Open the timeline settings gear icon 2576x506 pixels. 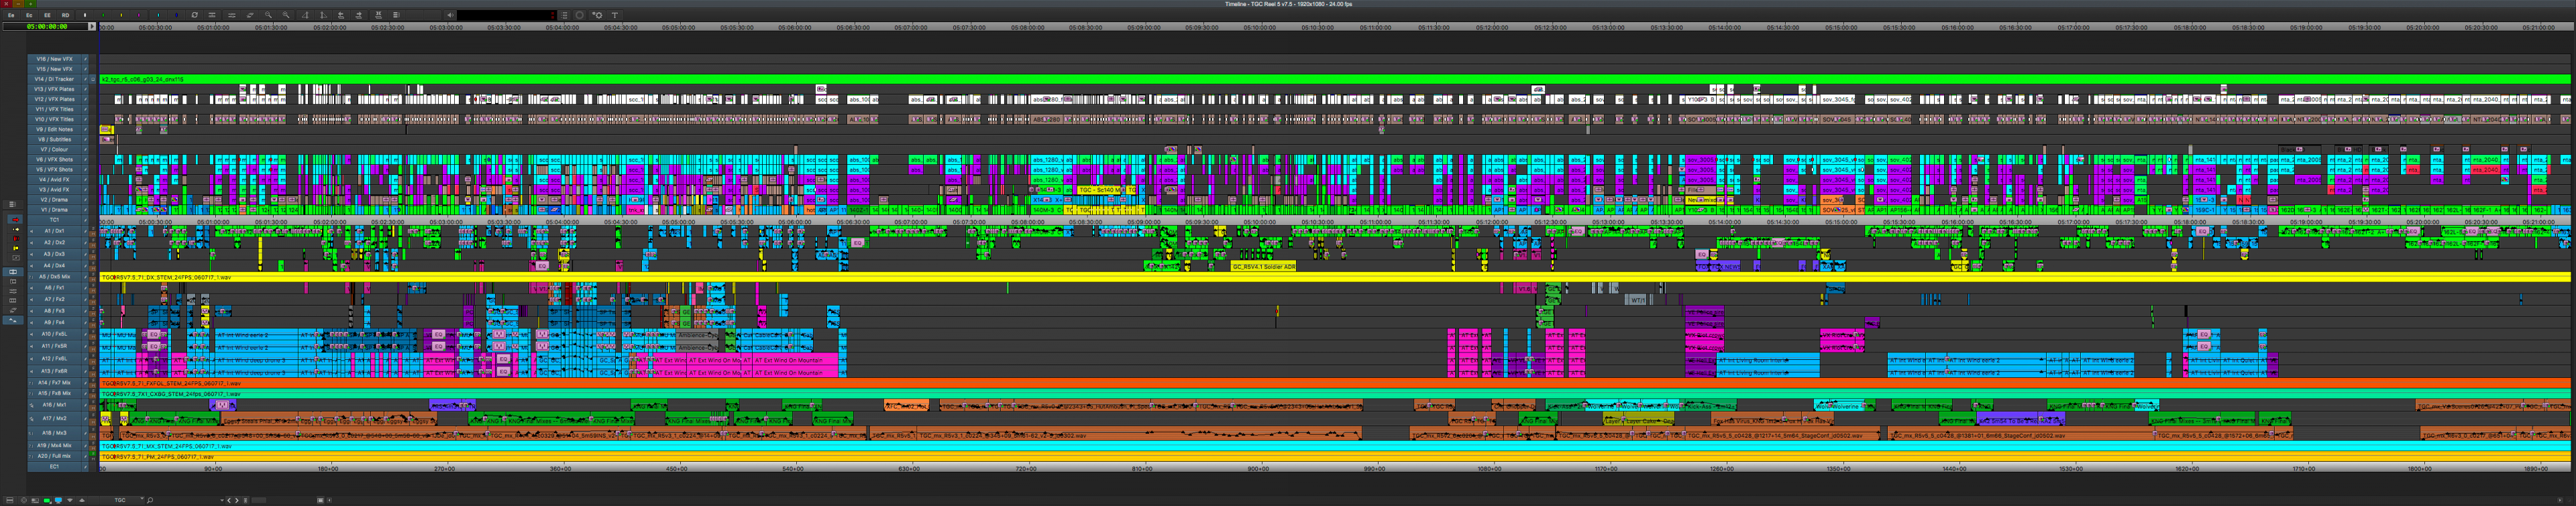597,15
